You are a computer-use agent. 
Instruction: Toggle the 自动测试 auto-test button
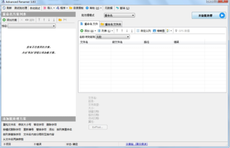pos(35,8)
